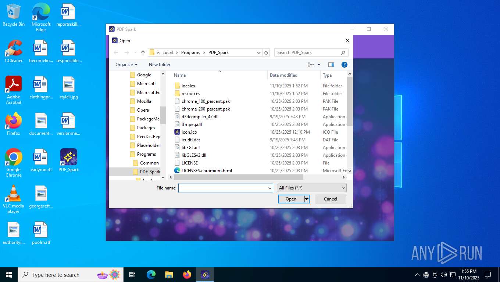Open Task View on the taskbar
This screenshot has width=500, height=282.
pos(132,275)
